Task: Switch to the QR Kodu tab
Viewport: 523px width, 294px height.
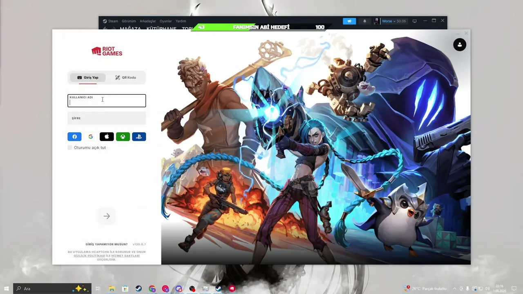Action: click(x=125, y=78)
